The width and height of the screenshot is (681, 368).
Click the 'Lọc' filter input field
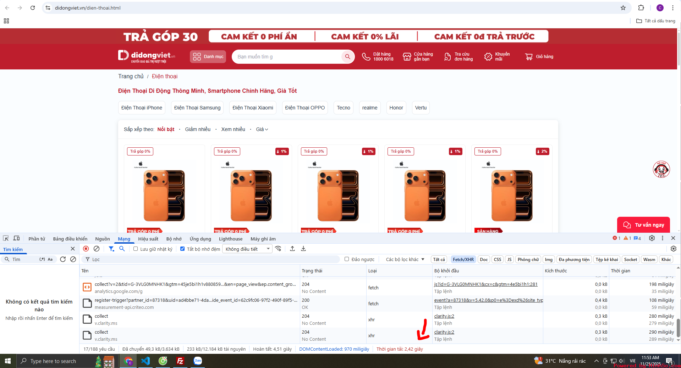[x=213, y=259]
